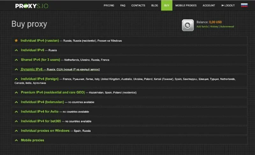Click 'Netherlands, Ukraine, Russia, France' text
255x155 pixels.
click(x=87, y=60)
